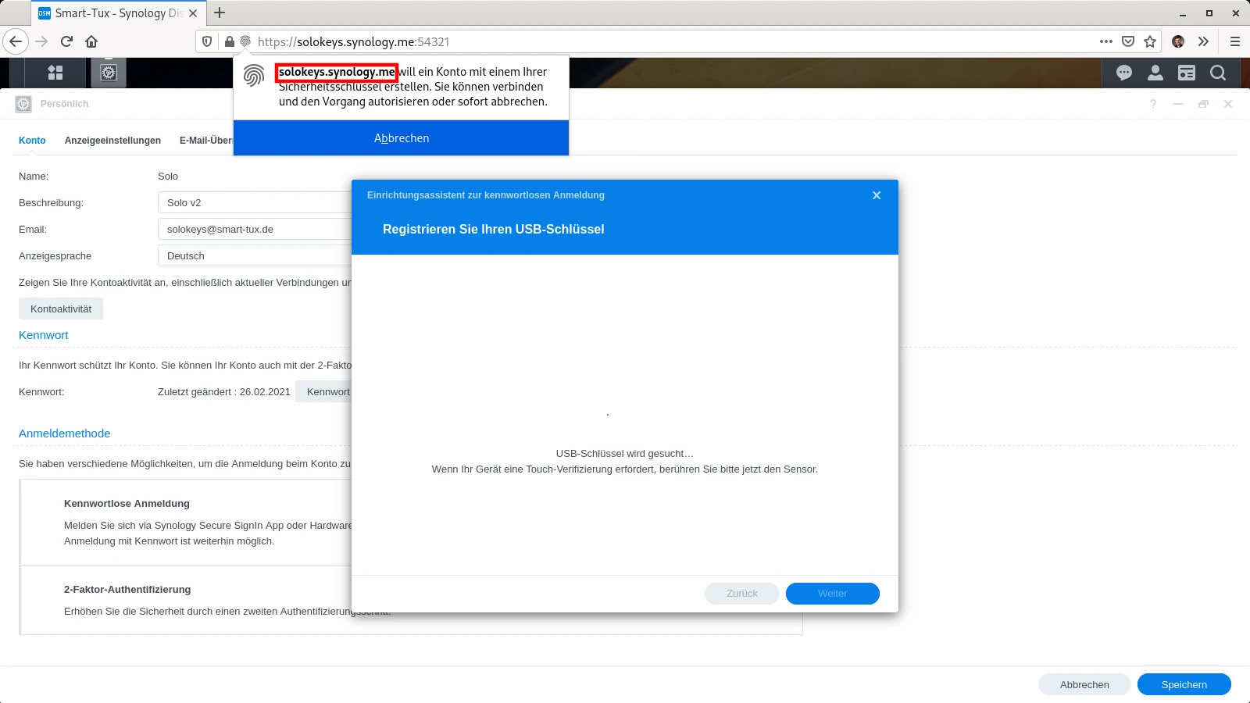
Task: Click 'Zuletzt geändert : 26.02.2021' text
Action: pyautogui.click(x=224, y=391)
